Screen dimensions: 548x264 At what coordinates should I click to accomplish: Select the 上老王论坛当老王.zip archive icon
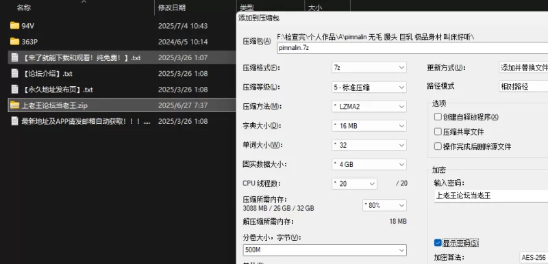tap(14, 105)
